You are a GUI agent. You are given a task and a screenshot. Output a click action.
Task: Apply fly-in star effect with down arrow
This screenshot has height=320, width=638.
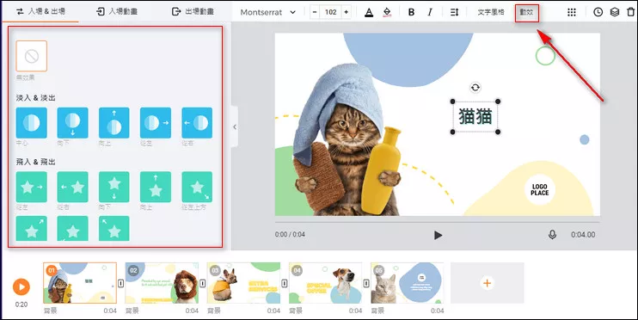114,187
